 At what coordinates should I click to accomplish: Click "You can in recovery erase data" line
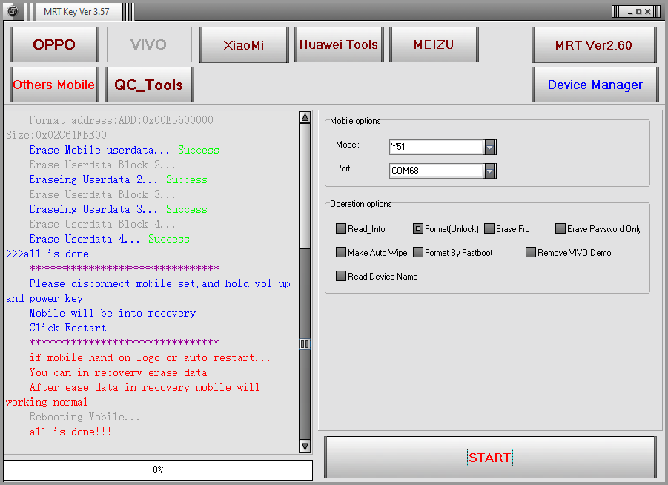pyautogui.click(x=118, y=372)
